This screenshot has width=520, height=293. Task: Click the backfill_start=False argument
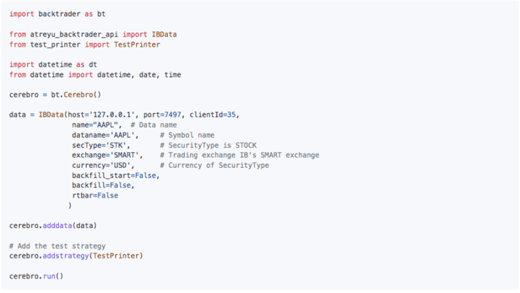coord(115,175)
